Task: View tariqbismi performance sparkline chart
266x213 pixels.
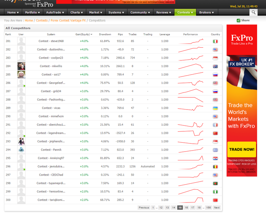Action: click(190, 200)
